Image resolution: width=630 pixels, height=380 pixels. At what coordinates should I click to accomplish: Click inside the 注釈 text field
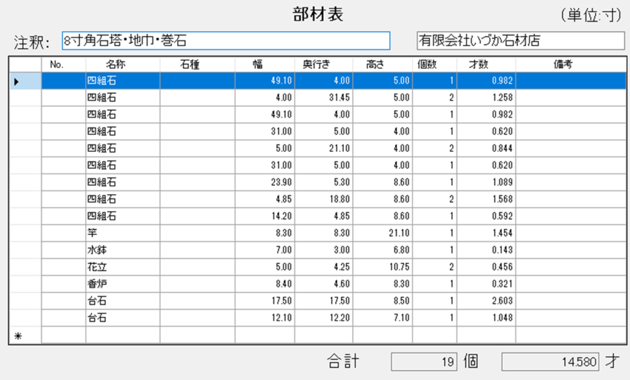[x=226, y=41]
